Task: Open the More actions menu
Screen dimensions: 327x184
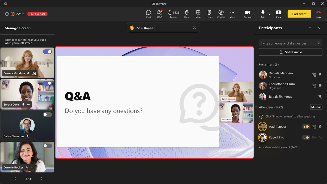Action: (232, 14)
